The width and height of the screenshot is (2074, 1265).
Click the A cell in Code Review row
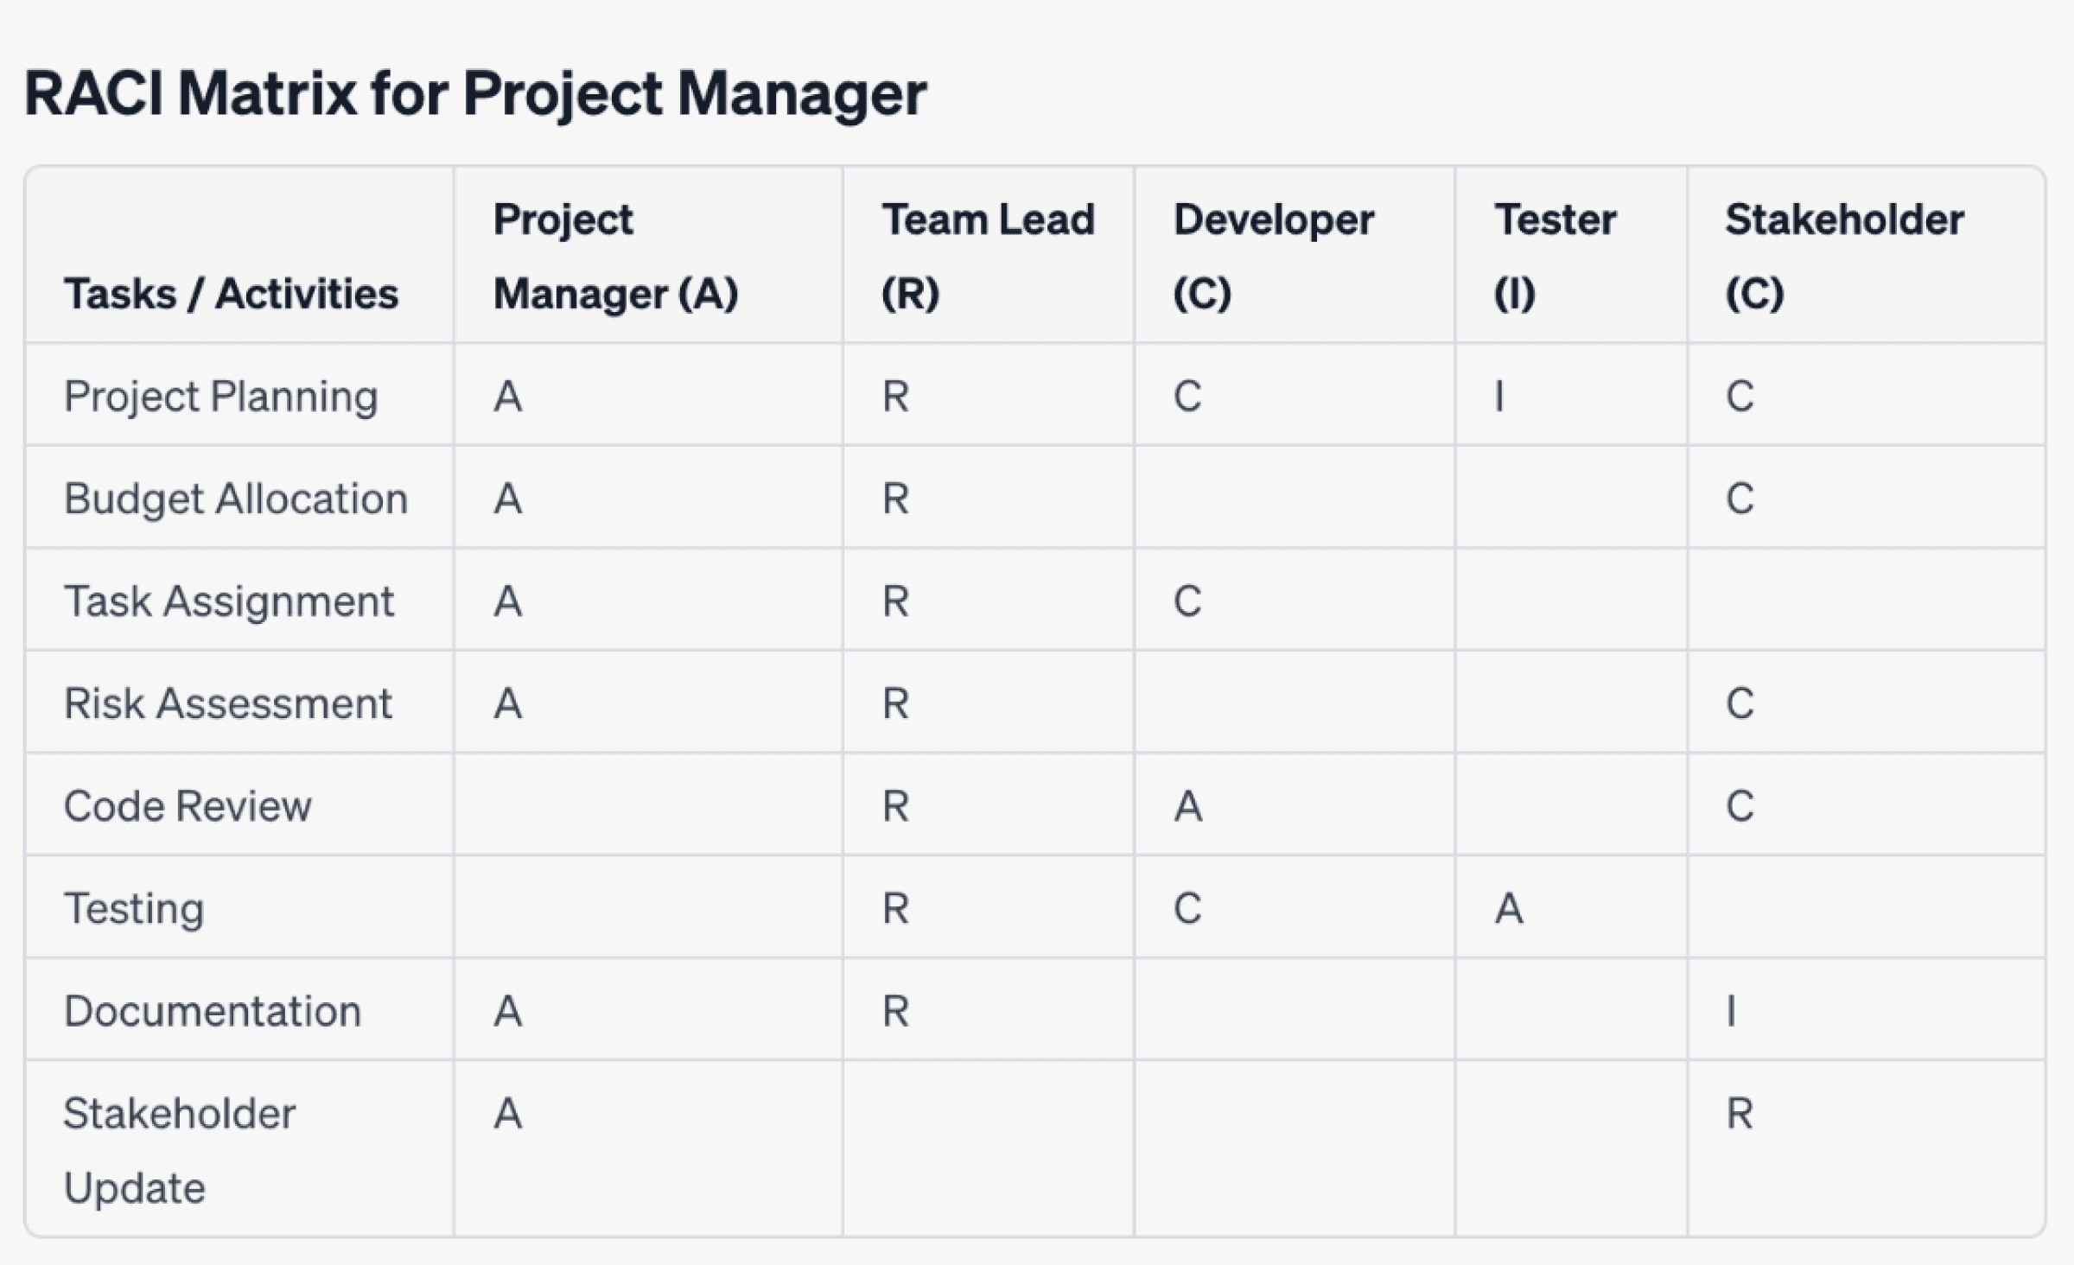(x=1187, y=806)
